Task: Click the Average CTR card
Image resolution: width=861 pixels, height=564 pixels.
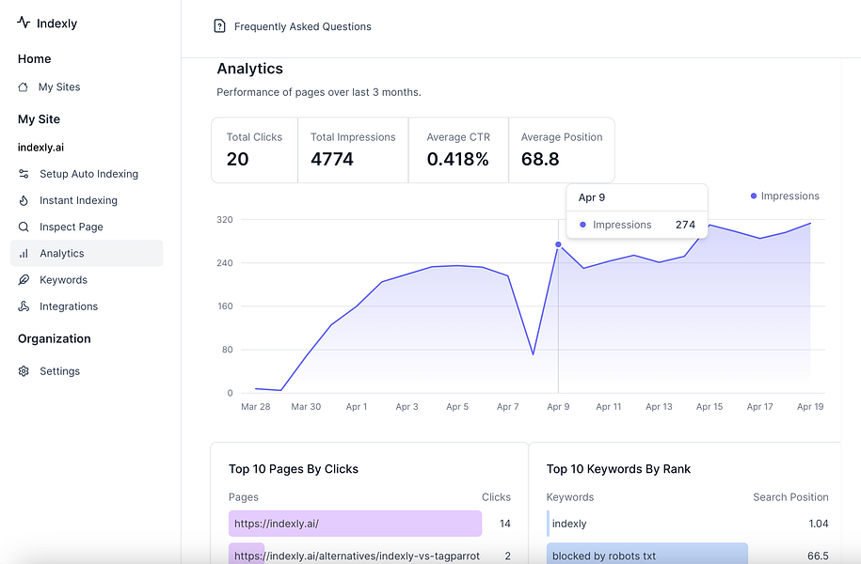Action: click(x=458, y=149)
